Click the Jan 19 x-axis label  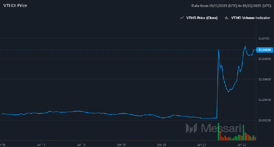121,145
